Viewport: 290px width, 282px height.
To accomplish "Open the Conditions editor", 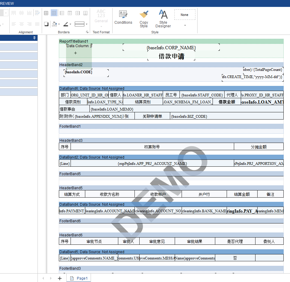I will coord(123,17).
